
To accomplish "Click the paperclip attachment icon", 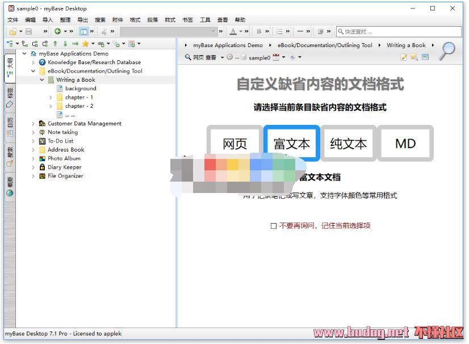I will [116, 44].
